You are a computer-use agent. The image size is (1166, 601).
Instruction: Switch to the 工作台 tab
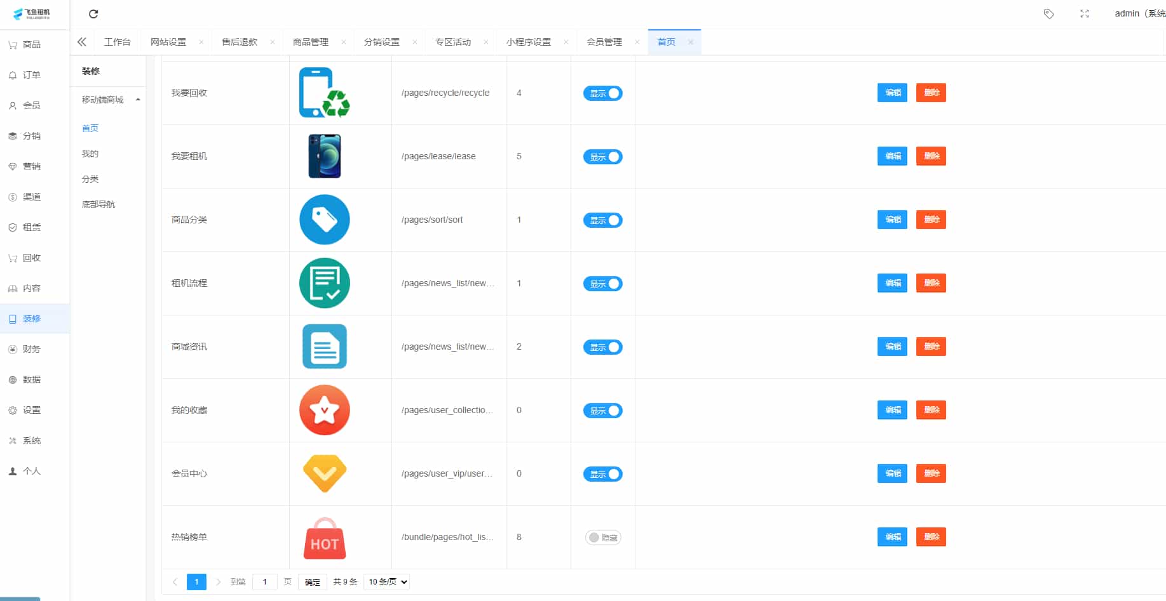coord(118,41)
